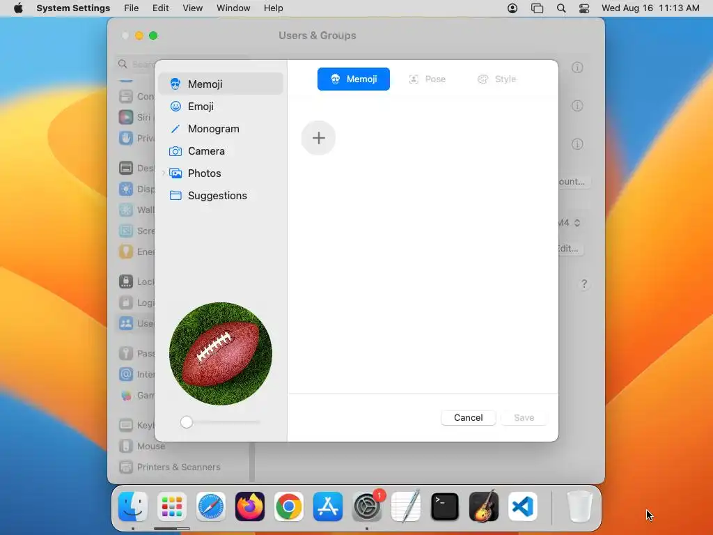Open Spotlight search in menu bar
Screen dimensions: 713x535
click(561, 8)
